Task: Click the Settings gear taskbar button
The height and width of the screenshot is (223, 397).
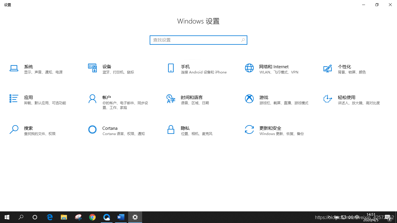Action: tap(135, 217)
